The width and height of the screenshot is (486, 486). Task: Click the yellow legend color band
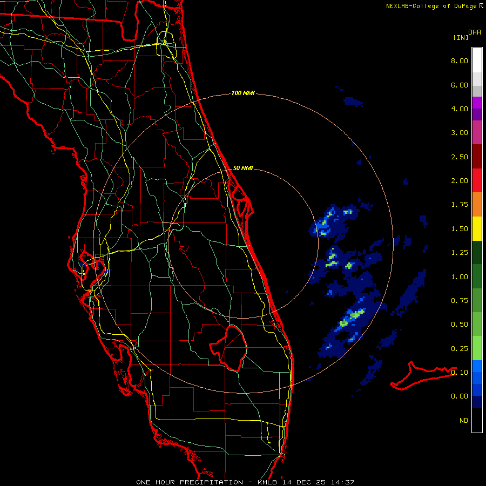(x=477, y=228)
